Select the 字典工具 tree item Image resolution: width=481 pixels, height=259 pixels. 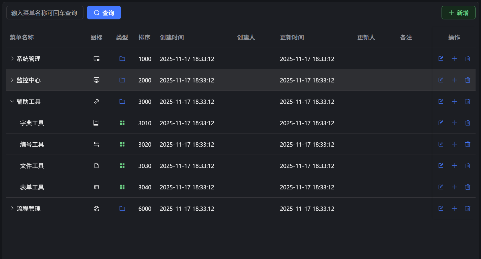coord(32,123)
